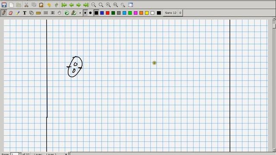Pick the blue color swatch
Image resolution: width=276 pixels, height=155 pixels.
(x=102, y=13)
